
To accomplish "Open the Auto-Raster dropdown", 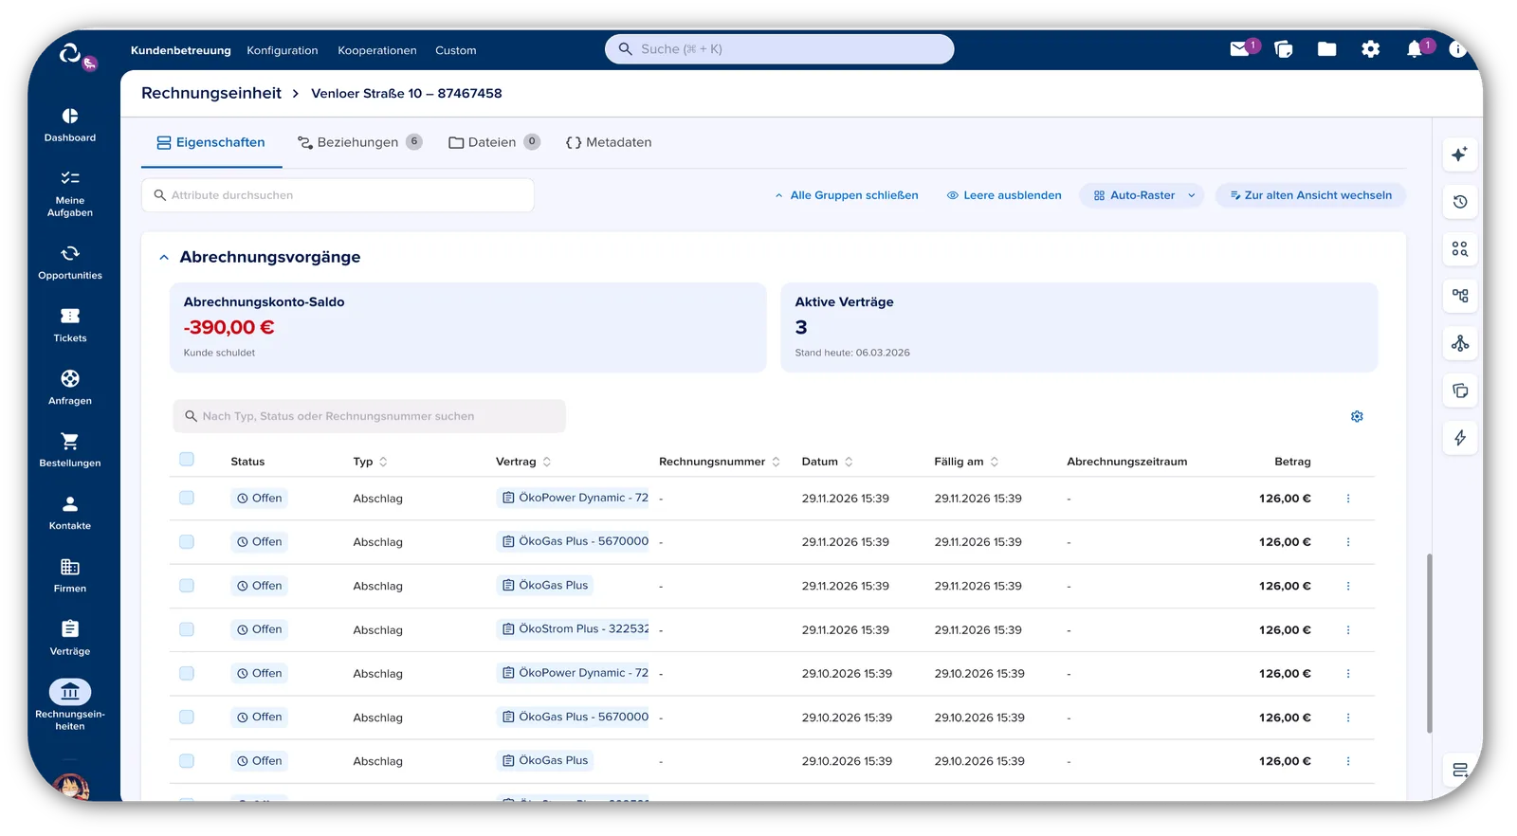I will click(x=1142, y=195).
